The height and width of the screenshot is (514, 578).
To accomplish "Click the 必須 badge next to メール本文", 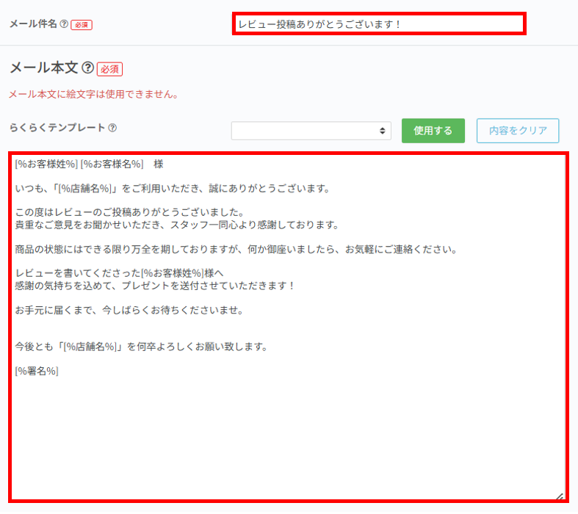I will 109,69.
